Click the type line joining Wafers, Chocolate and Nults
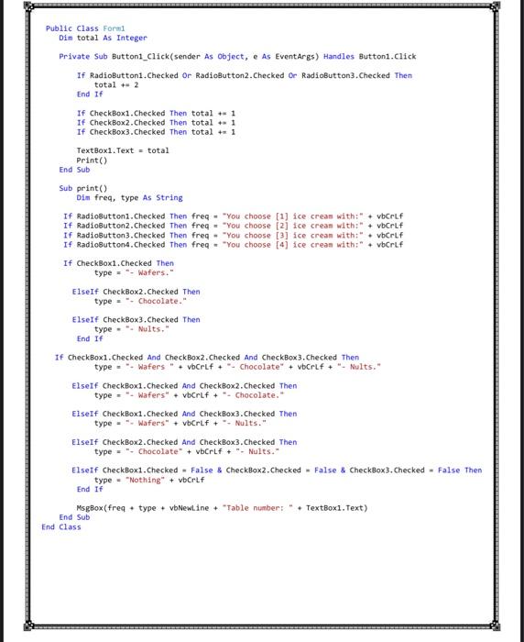This screenshot has width=524, height=642. [x=237, y=367]
